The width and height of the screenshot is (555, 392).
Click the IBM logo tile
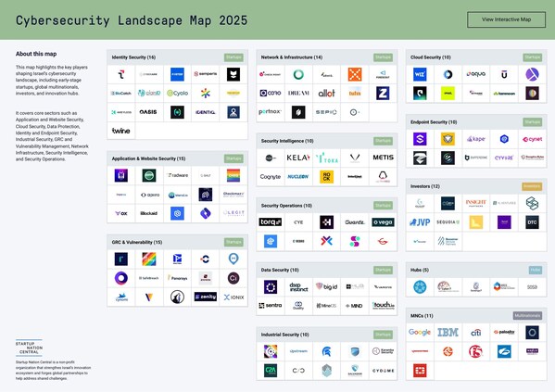click(x=448, y=332)
